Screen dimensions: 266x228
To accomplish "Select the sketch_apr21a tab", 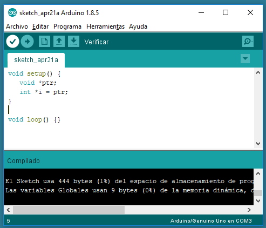I will pos(36,60).
